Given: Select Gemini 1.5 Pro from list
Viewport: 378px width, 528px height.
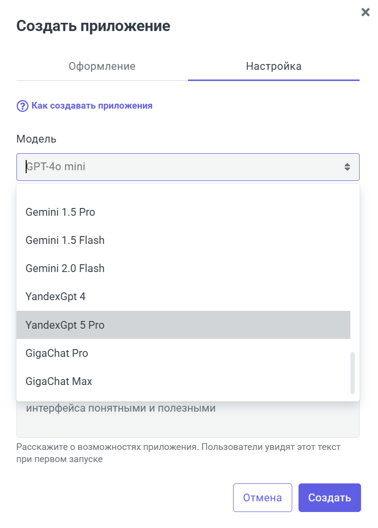Looking at the screenshot, I should pos(61,212).
